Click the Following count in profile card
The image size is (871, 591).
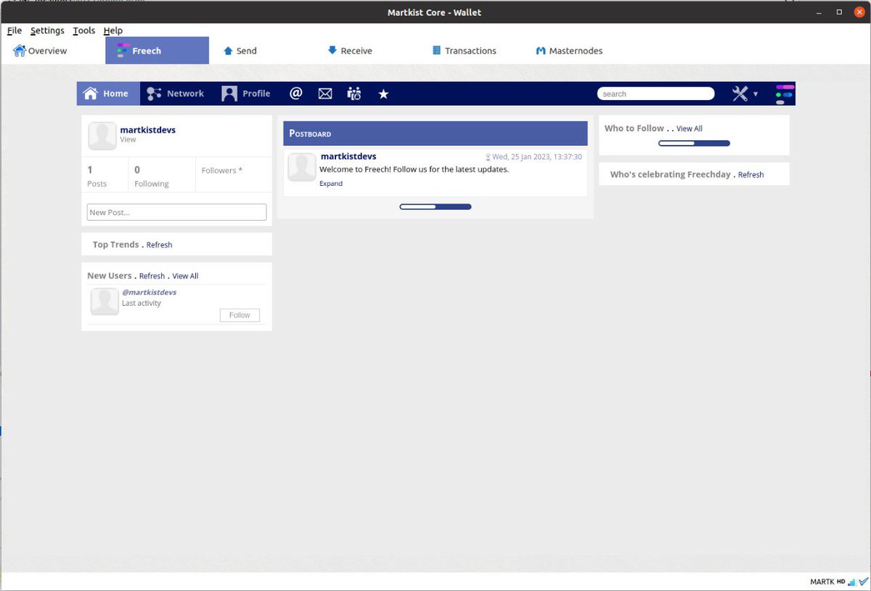tap(151, 176)
